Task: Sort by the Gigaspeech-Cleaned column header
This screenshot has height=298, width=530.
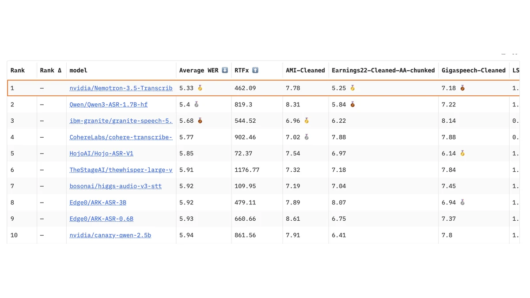Action: (x=473, y=70)
